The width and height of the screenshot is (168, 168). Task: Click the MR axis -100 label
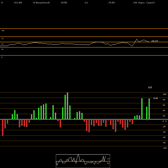(x=165, y=148)
